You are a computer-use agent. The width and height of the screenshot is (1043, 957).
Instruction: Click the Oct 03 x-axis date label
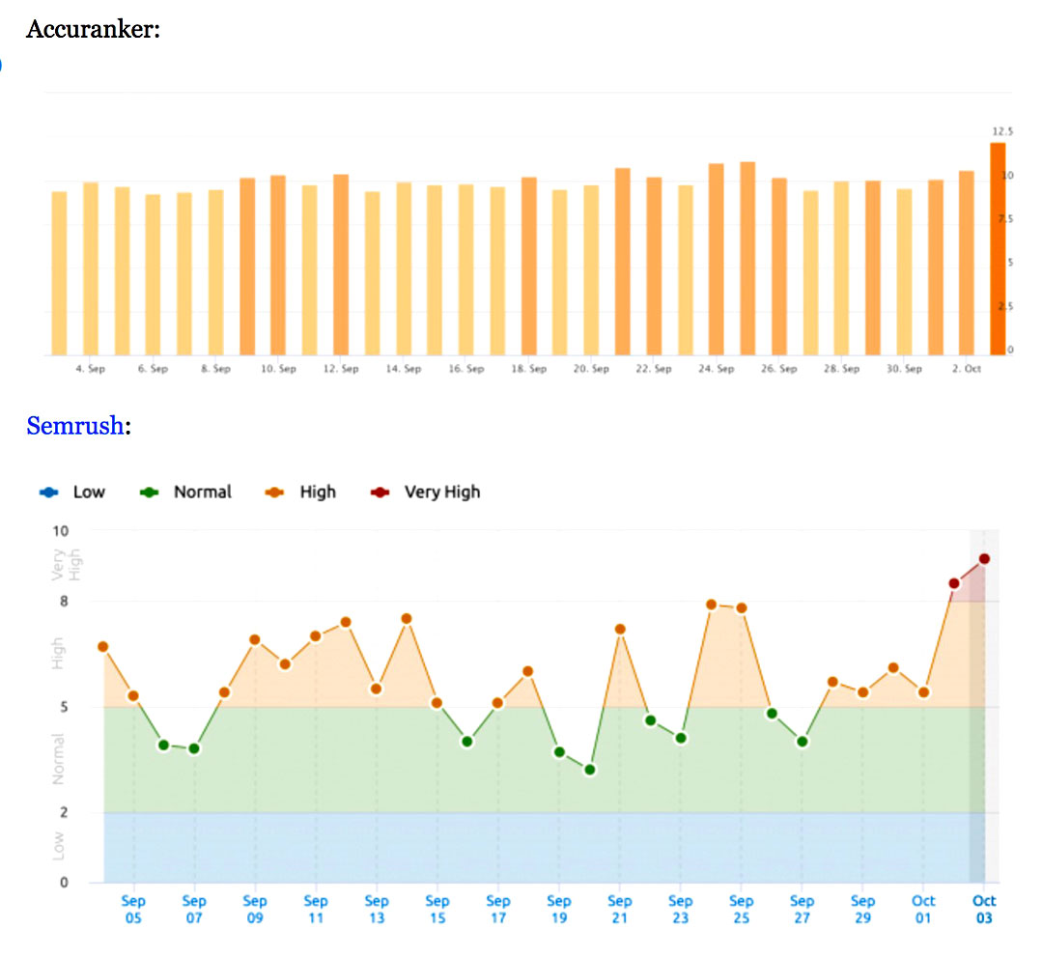pyautogui.click(x=983, y=909)
